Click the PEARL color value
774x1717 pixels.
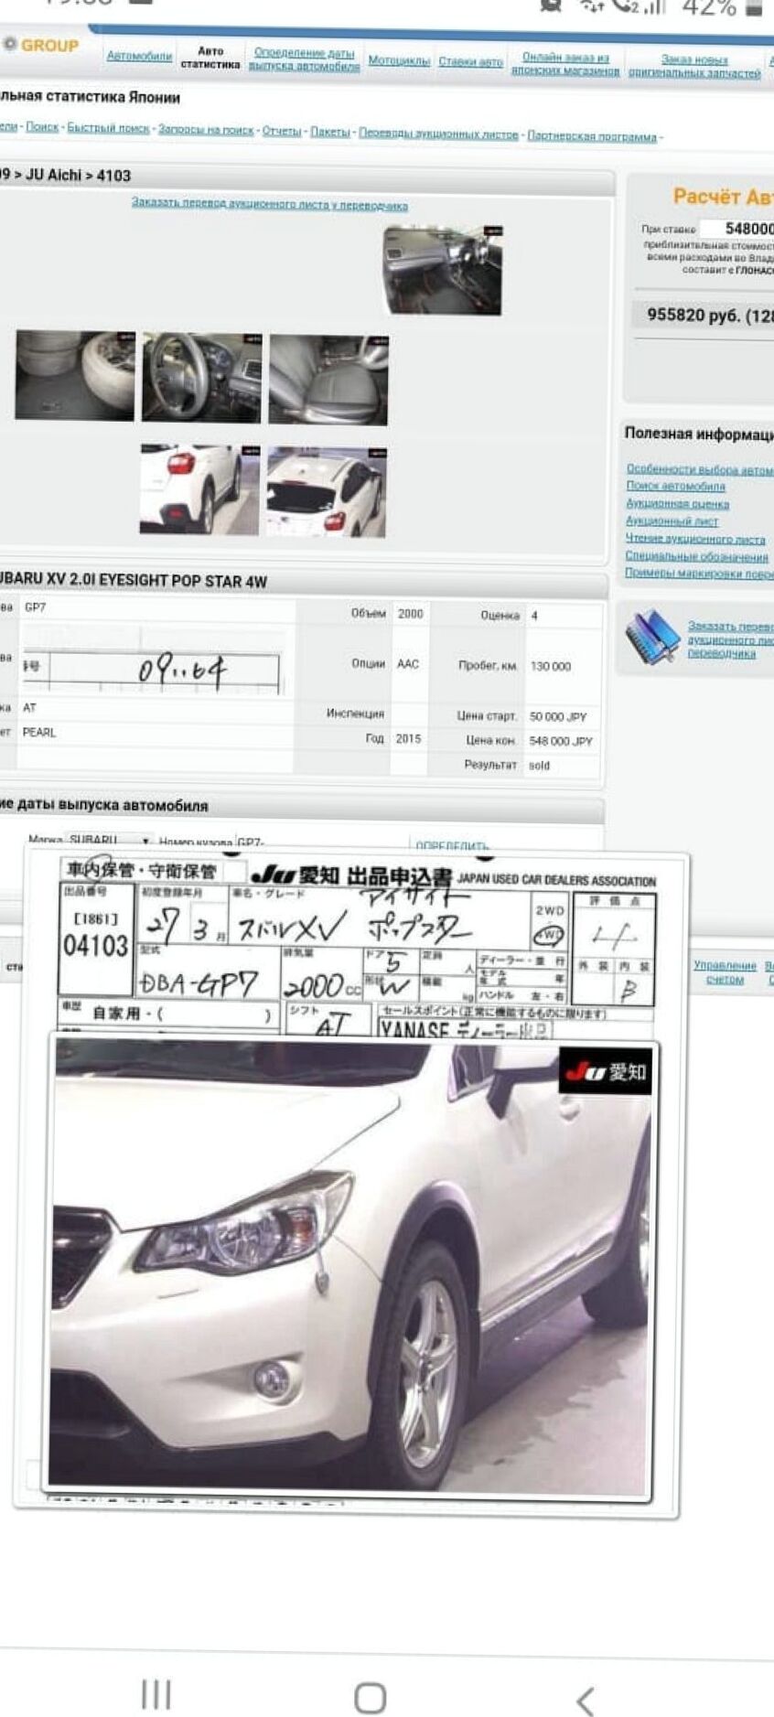point(39,732)
